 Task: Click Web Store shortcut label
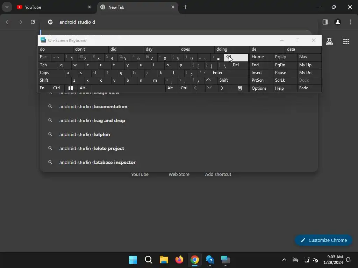click(179, 174)
